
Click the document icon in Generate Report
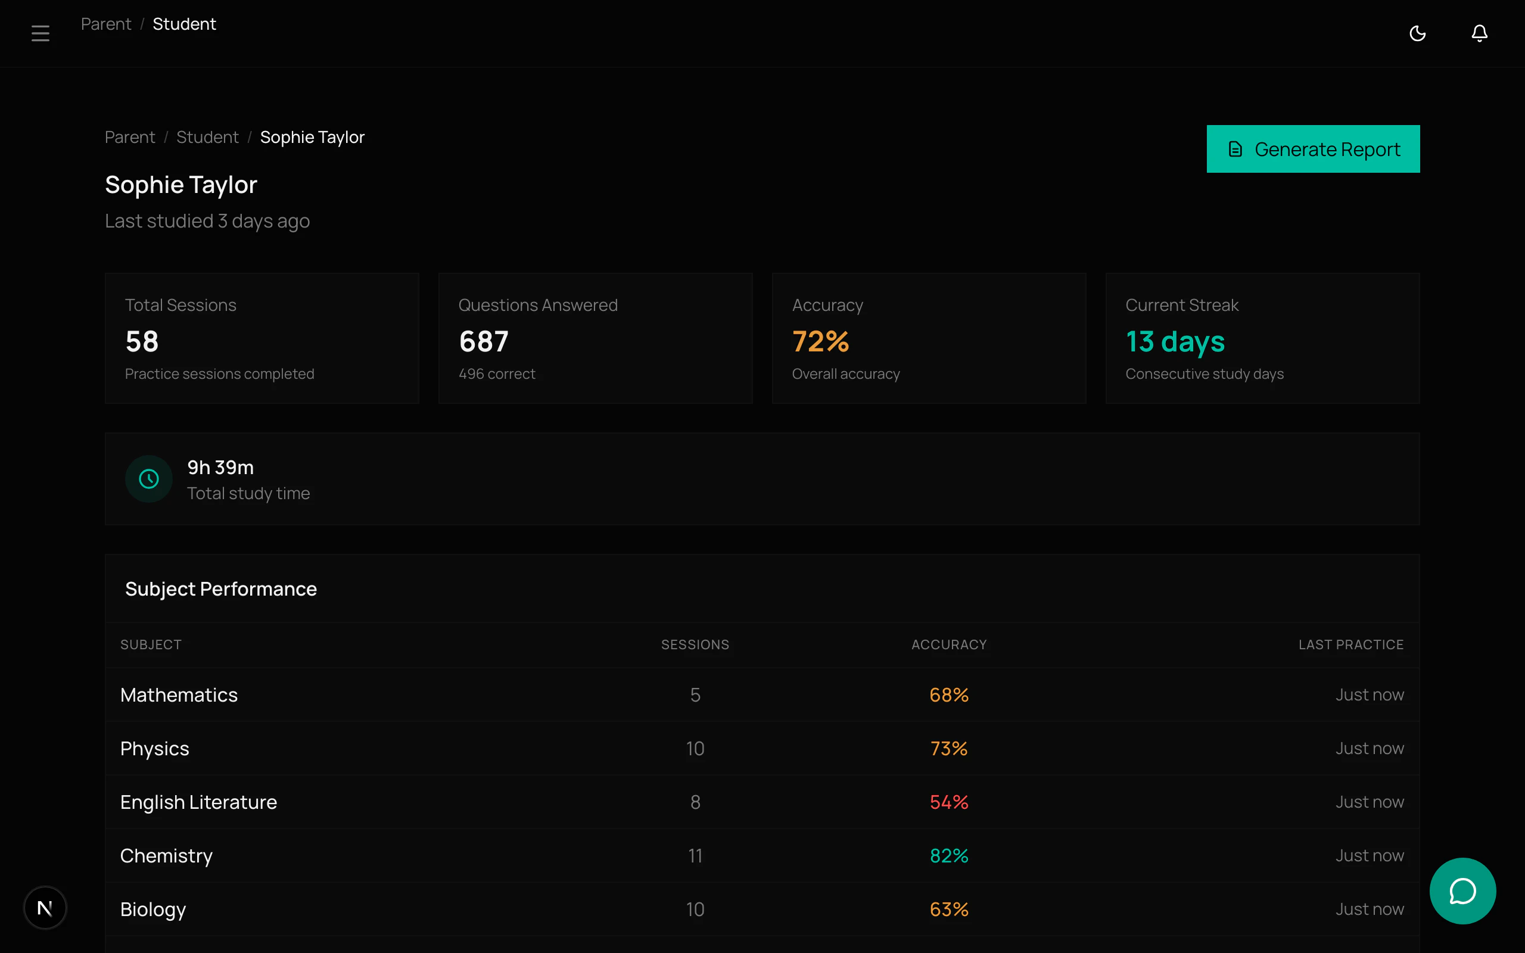point(1235,150)
